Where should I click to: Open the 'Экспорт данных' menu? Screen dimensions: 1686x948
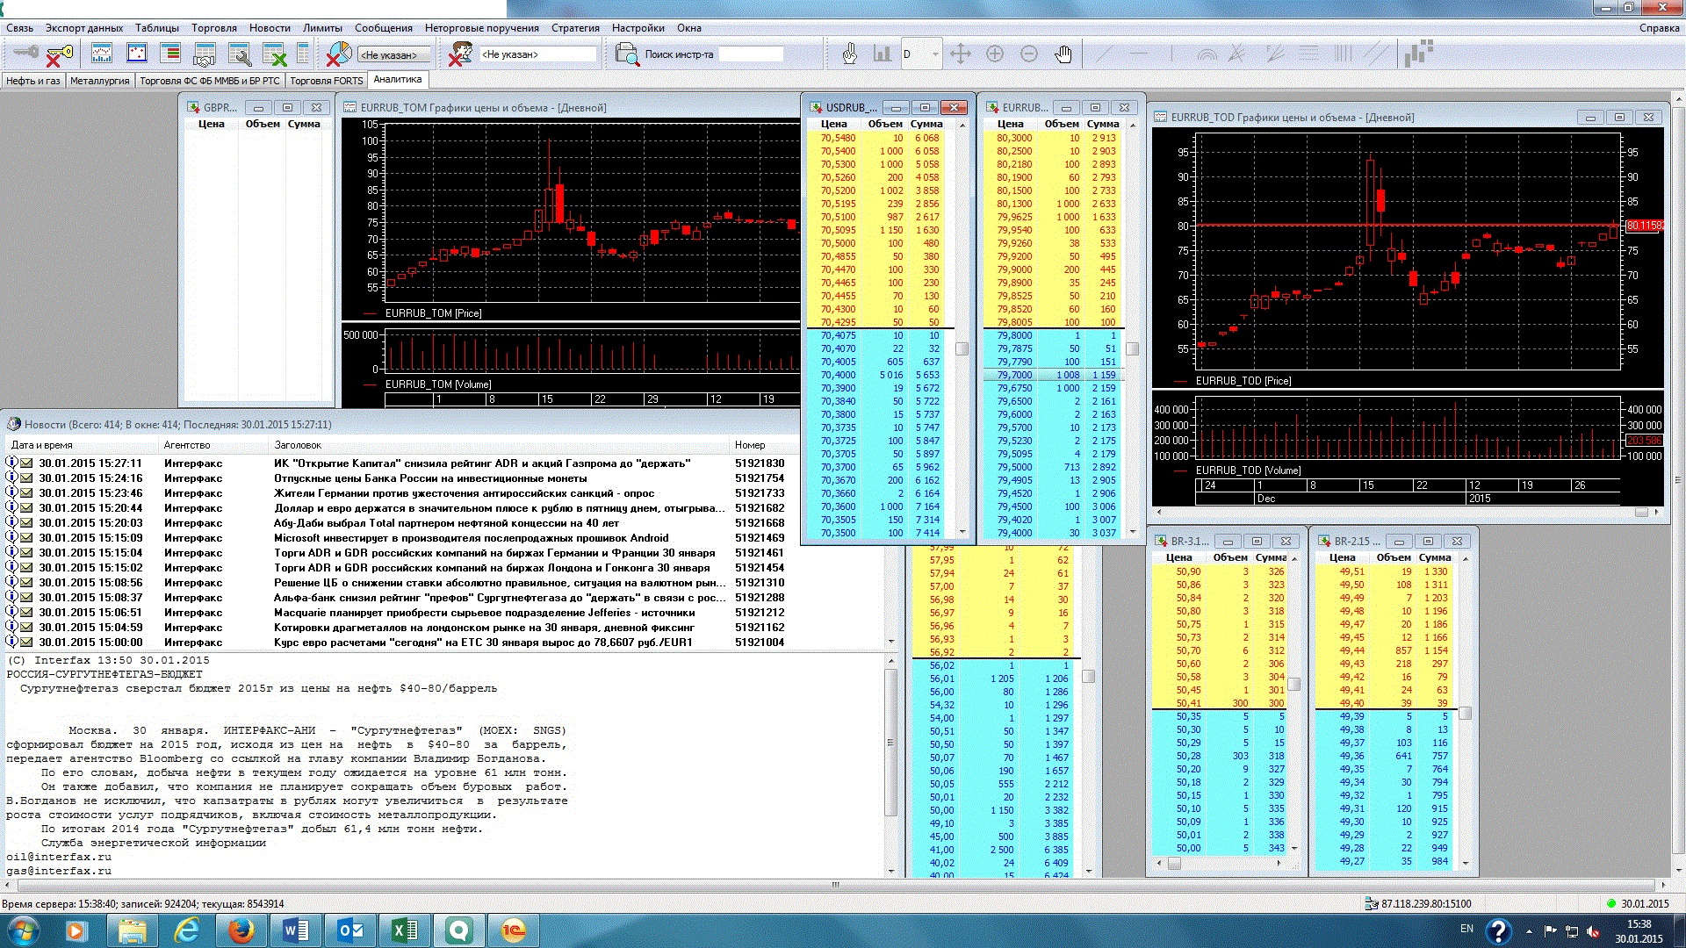point(84,28)
